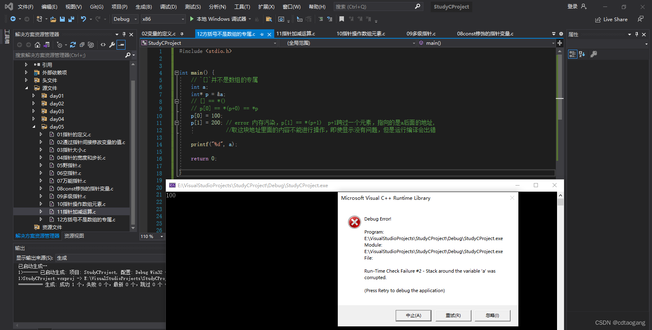Screen dimensions: 652x330
Task: Click the find in files folder icon
Action: point(269,19)
